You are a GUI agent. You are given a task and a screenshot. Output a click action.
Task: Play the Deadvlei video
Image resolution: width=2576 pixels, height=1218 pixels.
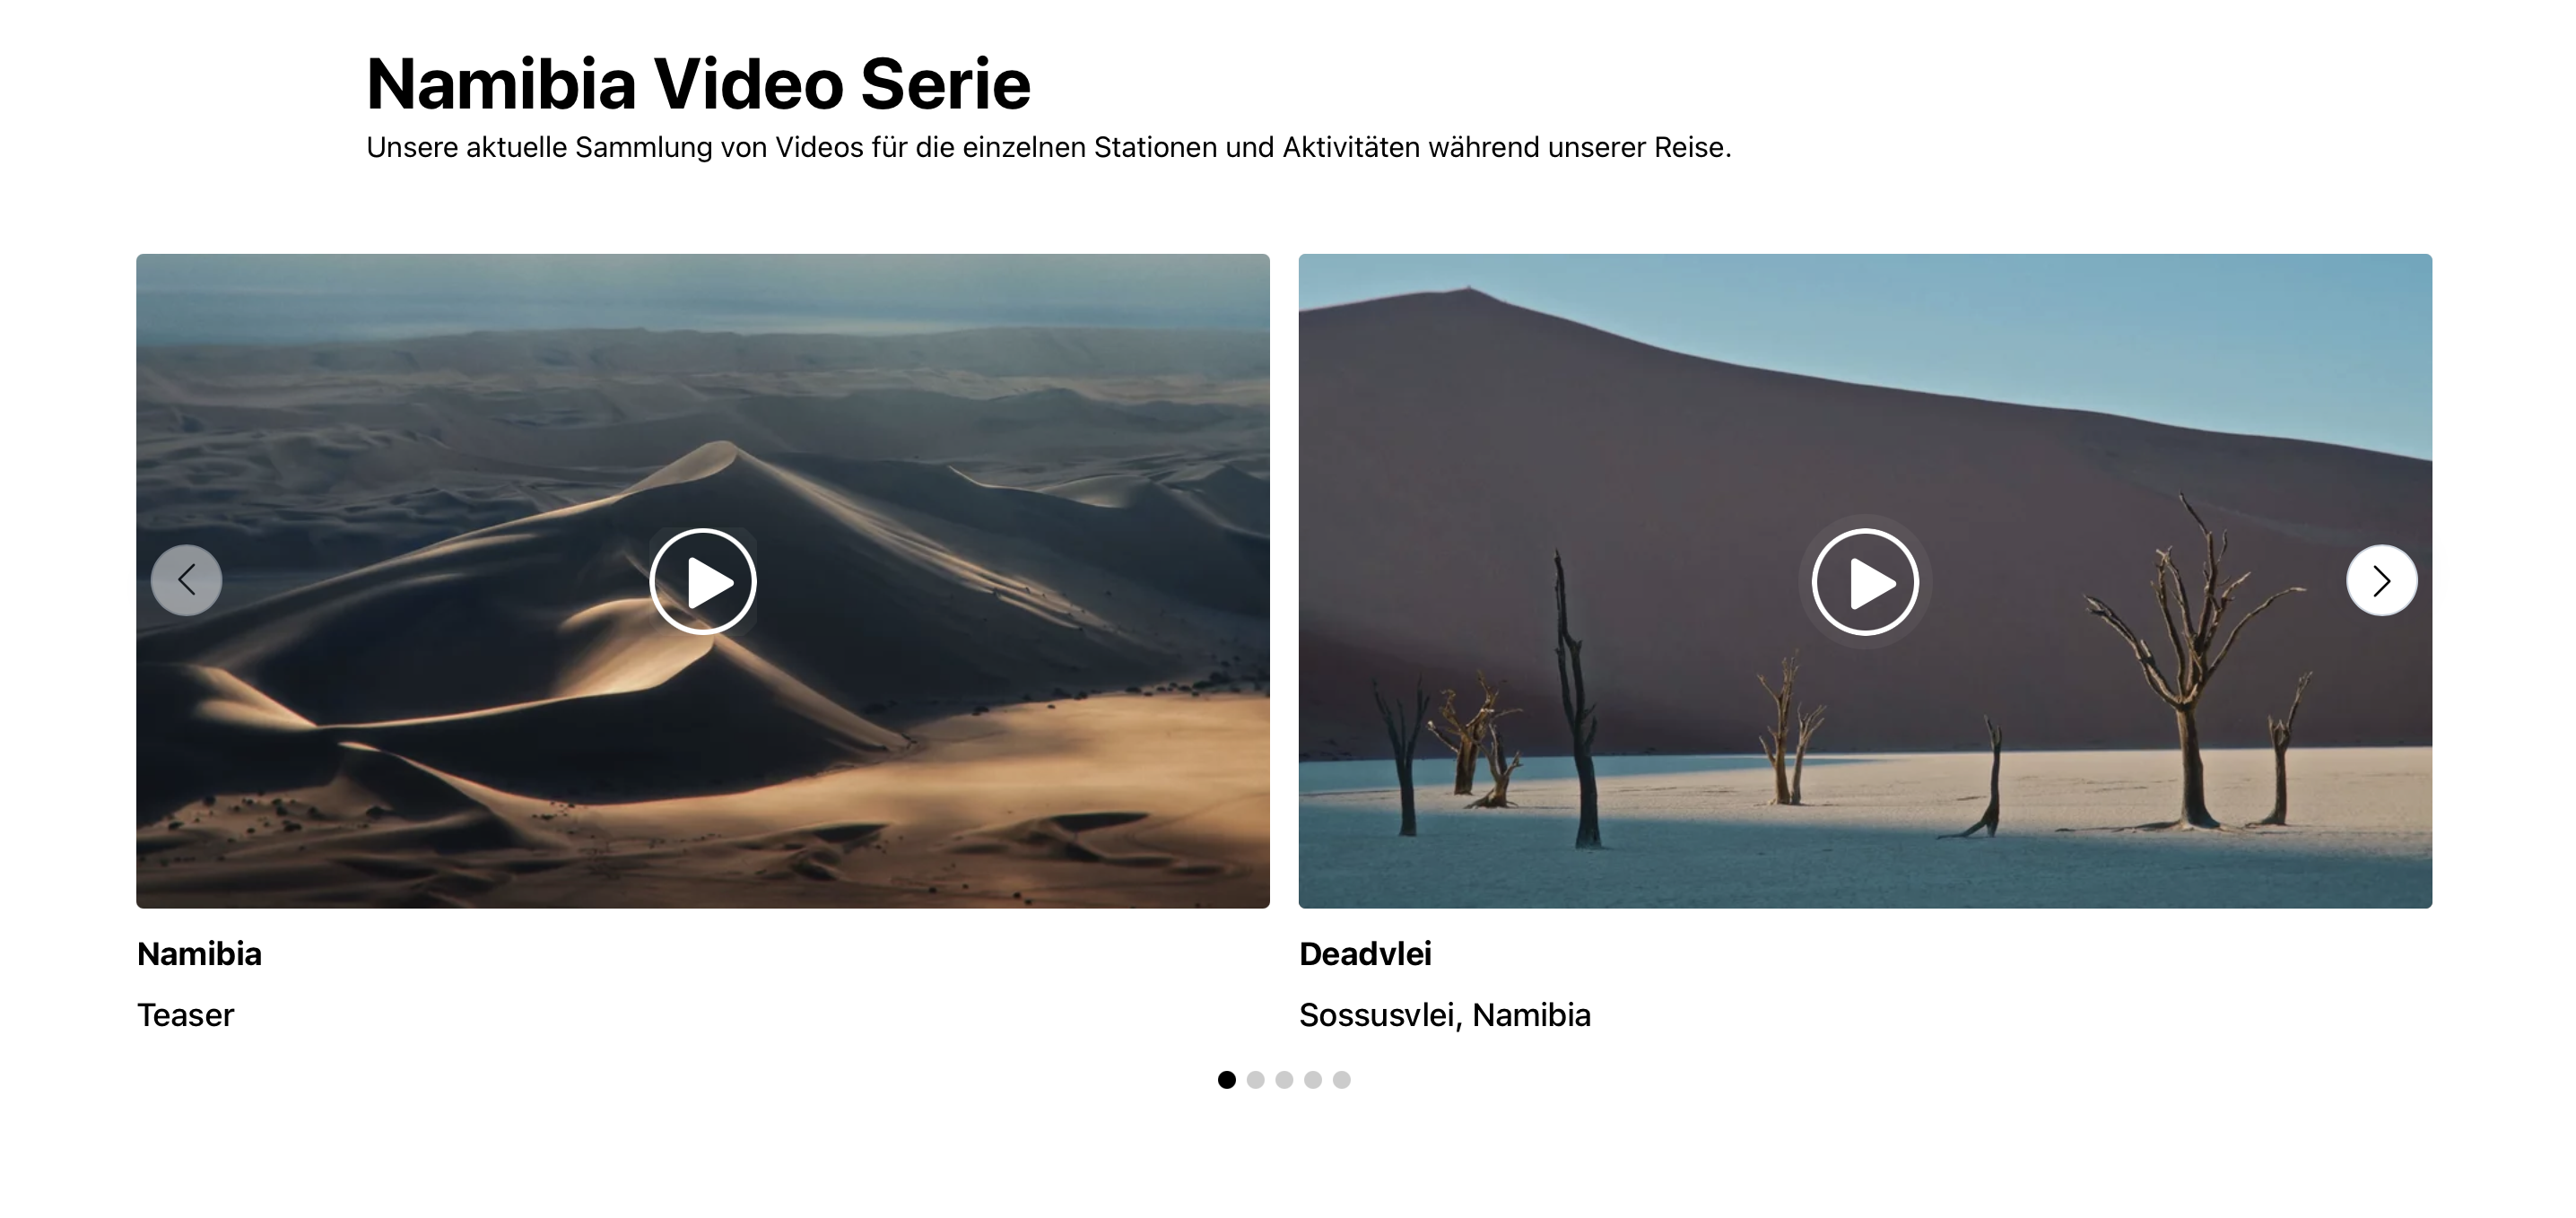click(1865, 581)
